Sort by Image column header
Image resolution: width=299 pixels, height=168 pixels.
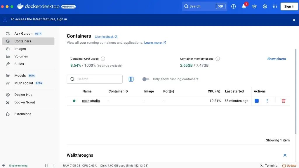click(x=149, y=91)
